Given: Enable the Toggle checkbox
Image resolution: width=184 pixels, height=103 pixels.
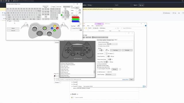Looking at the screenshot, I should point(51,7).
